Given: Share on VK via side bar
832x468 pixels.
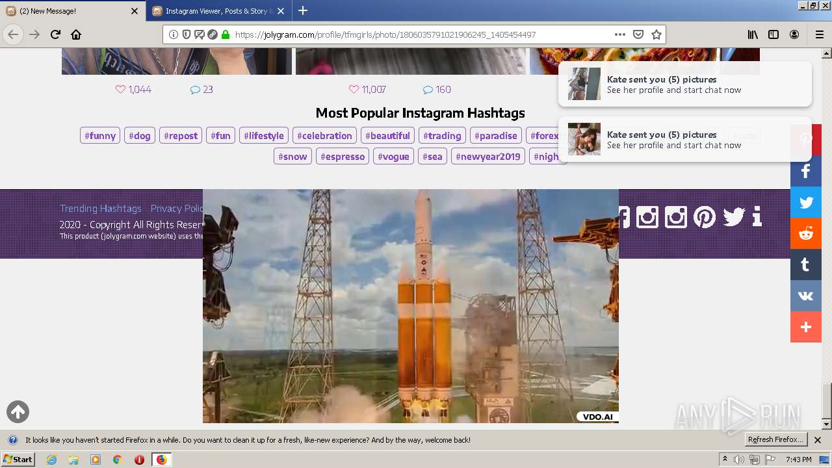Looking at the screenshot, I should (x=806, y=296).
